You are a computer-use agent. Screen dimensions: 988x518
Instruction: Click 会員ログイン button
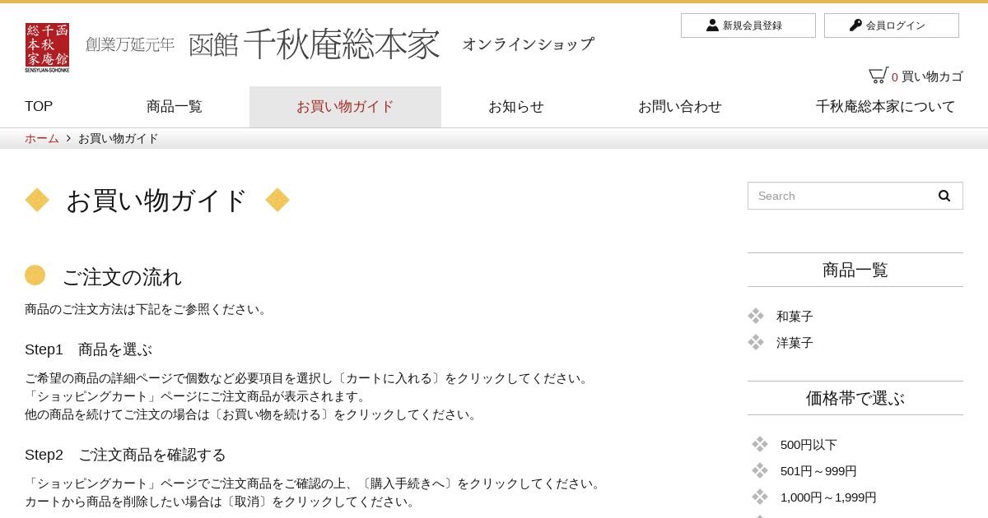click(892, 25)
